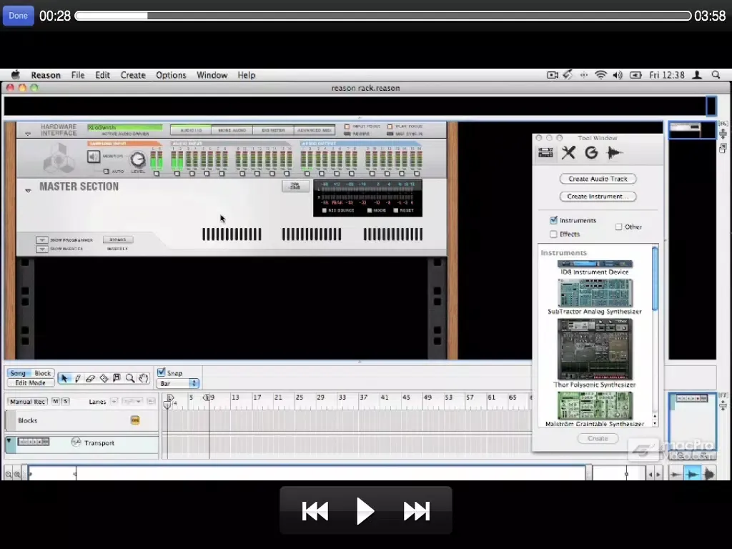Screen dimensions: 732x549
Task: Select the Mute tool
Action: click(x=117, y=378)
